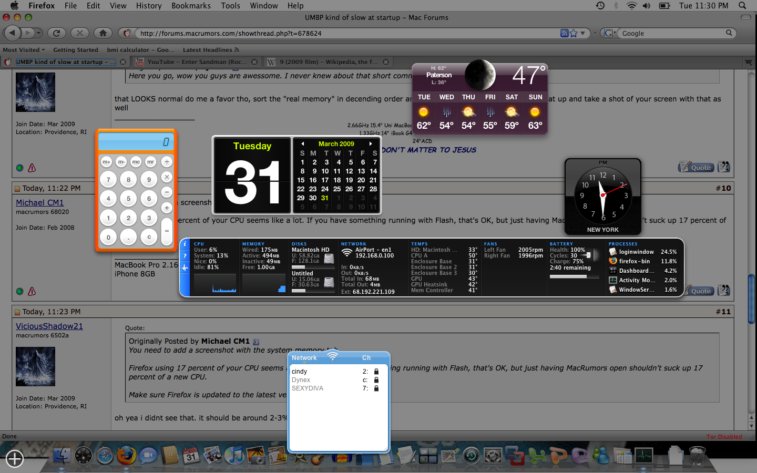Open the History menu
The height and width of the screenshot is (473, 757).
(x=149, y=5)
